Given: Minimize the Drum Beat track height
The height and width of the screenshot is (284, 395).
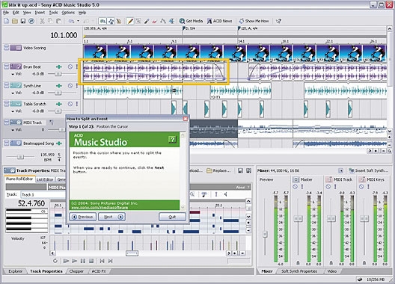Looking at the screenshot, I should [6, 65].
